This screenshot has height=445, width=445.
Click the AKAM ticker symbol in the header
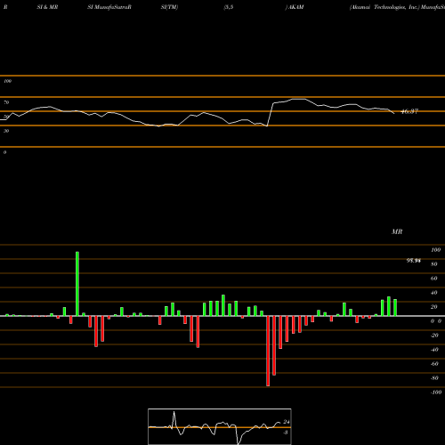pyautogui.click(x=295, y=7)
